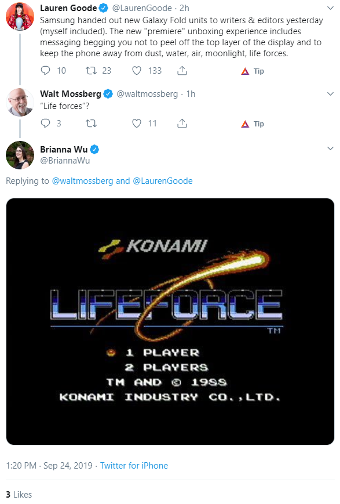The image size is (340, 504).
Task: Retweet Walt Mossberg's "Life forces" tweet
Action: coord(91,123)
